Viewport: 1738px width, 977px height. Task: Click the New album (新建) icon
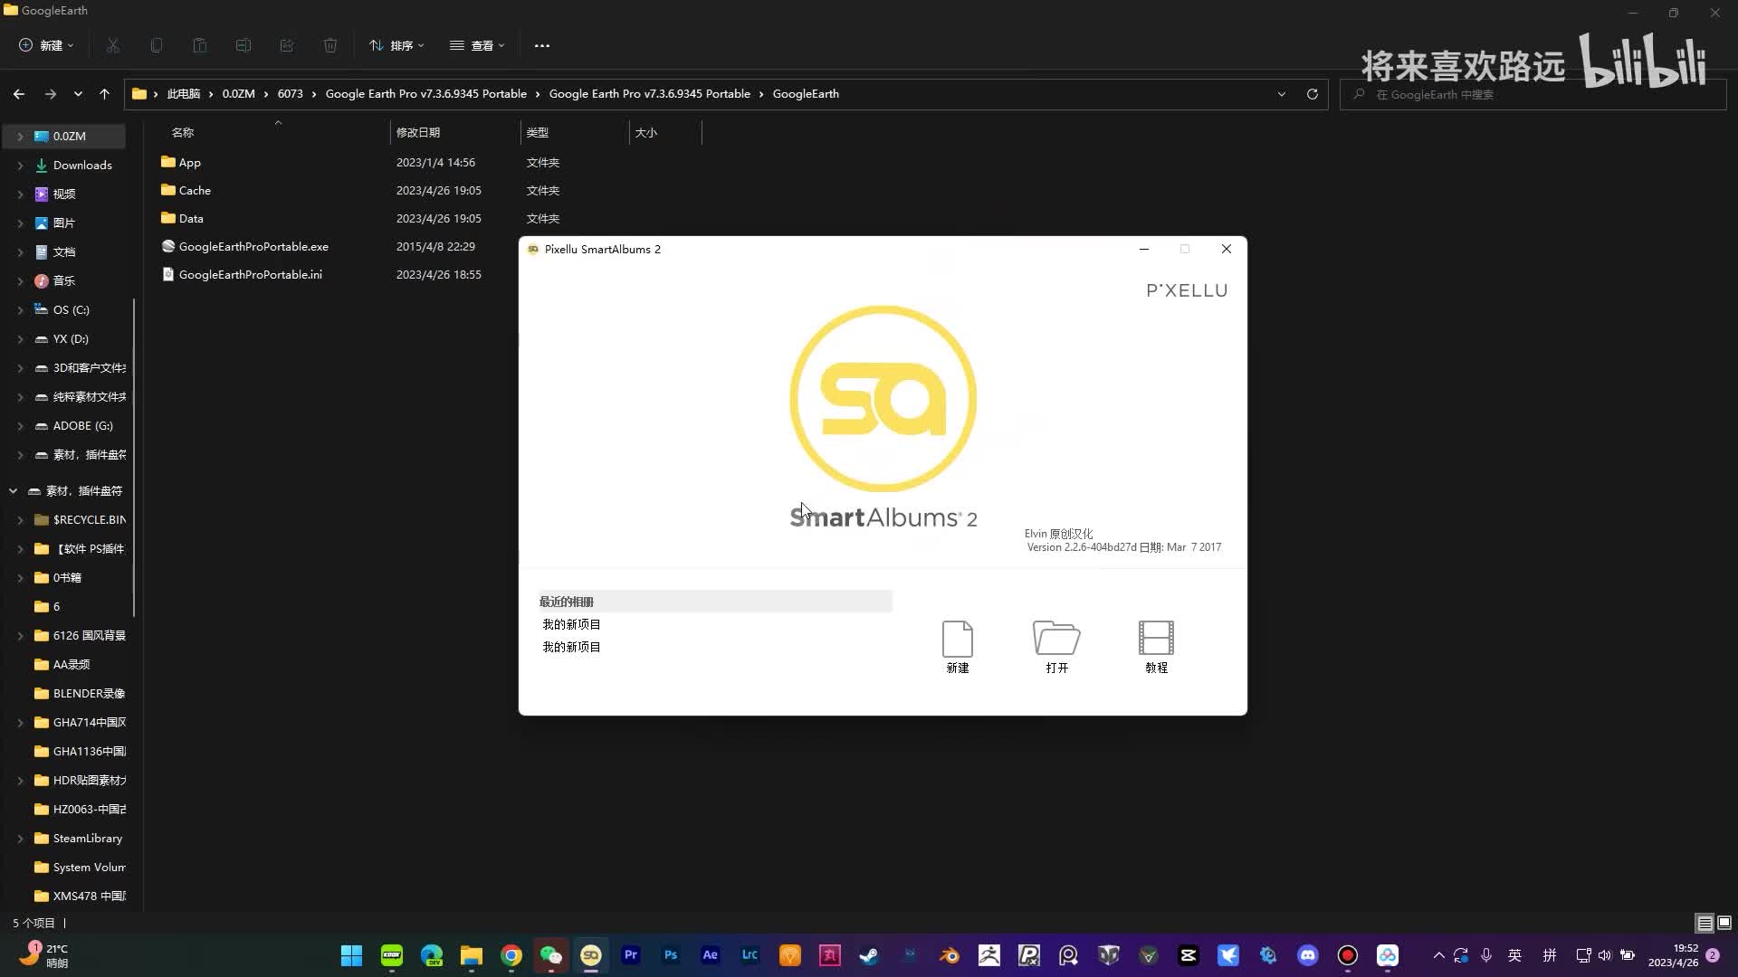click(957, 639)
